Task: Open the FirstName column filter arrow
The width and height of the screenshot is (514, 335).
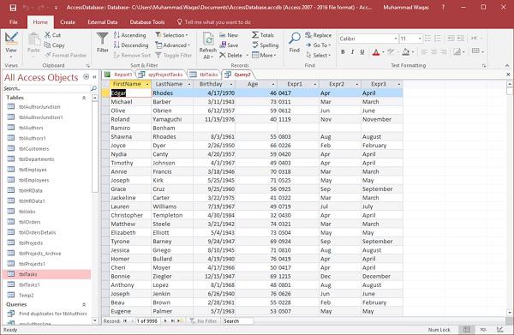Action: tap(147, 85)
